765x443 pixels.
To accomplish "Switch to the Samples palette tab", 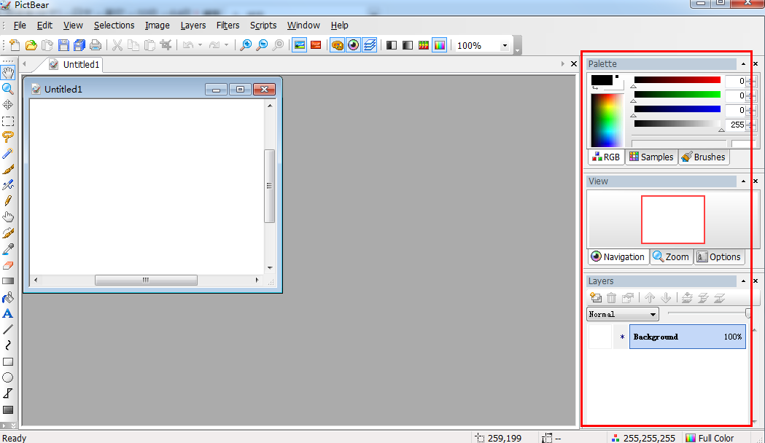I will (x=651, y=157).
